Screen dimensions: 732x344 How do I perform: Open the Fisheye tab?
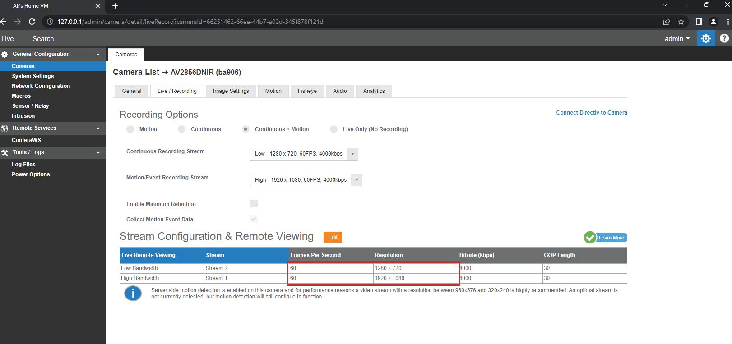(307, 91)
